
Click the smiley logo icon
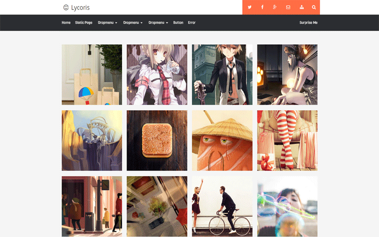66,7
